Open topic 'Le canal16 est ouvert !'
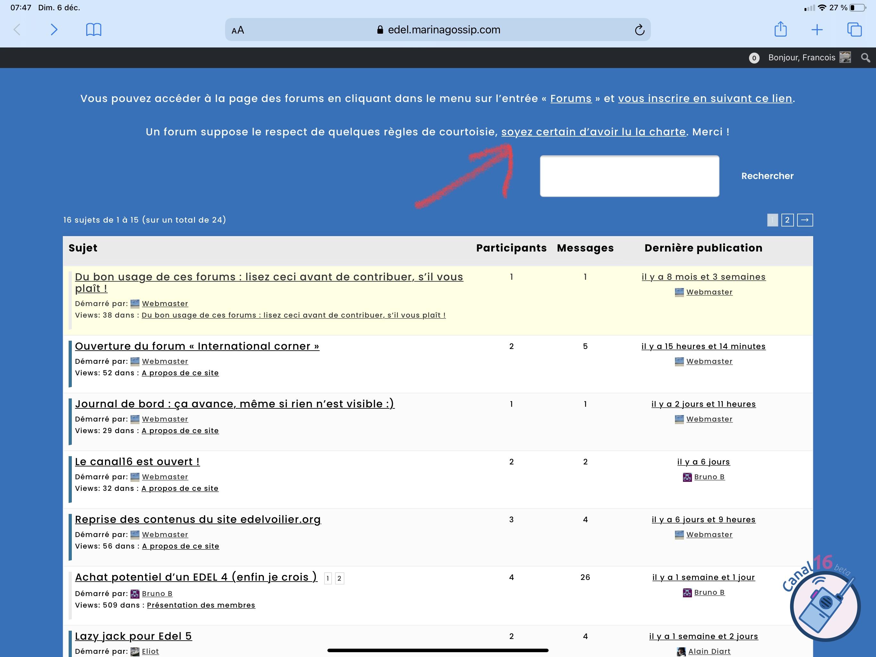The height and width of the screenshot is (657, 876). click(137, 462)
